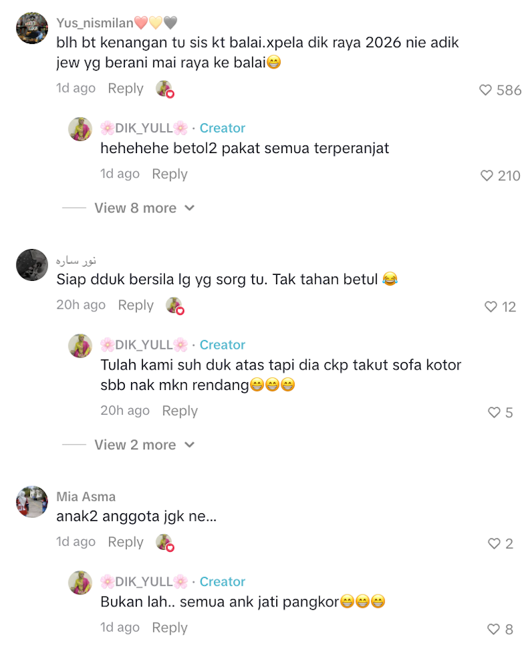Viewport: 532px width, 653px height.
Task: Like Mia Asma's comment
Action: pyautogui.click(x=494, y=543)
